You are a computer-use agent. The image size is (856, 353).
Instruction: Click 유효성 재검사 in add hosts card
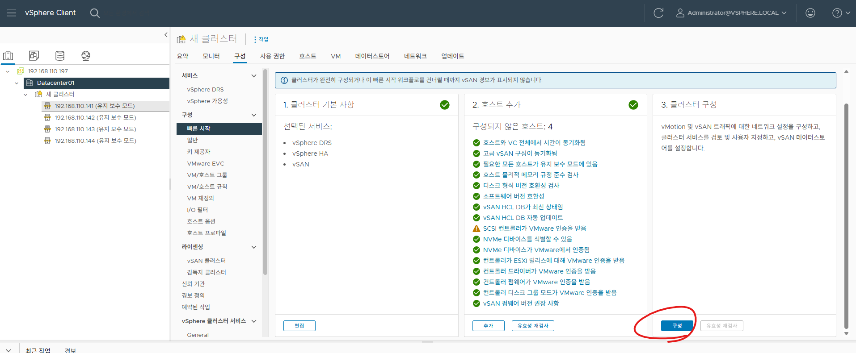(533, 326)
